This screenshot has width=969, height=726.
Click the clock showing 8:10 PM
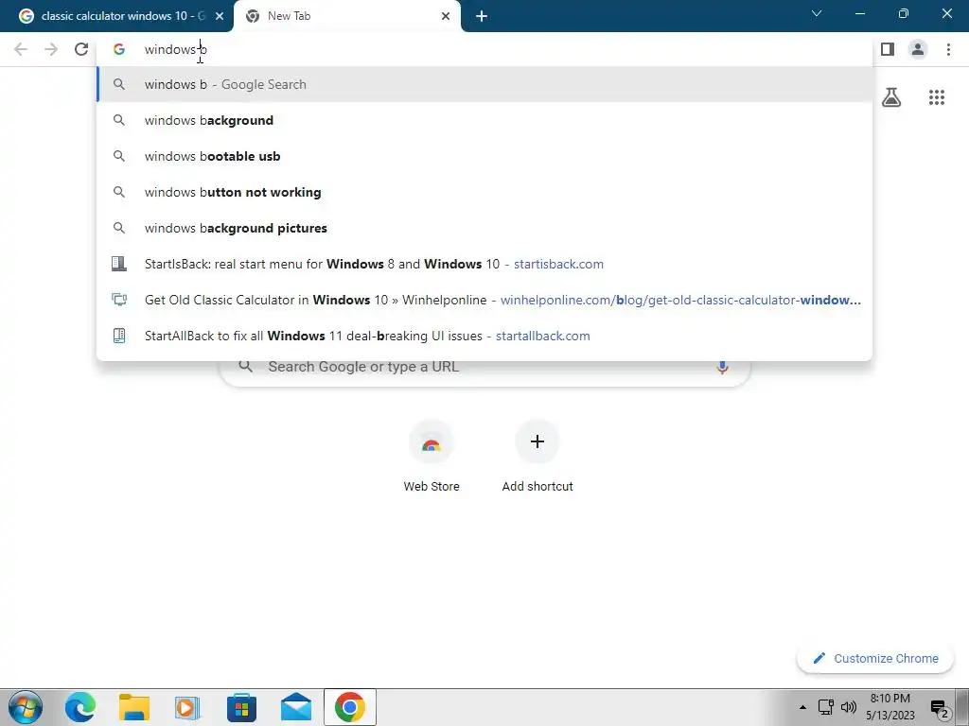coord(890,707)
